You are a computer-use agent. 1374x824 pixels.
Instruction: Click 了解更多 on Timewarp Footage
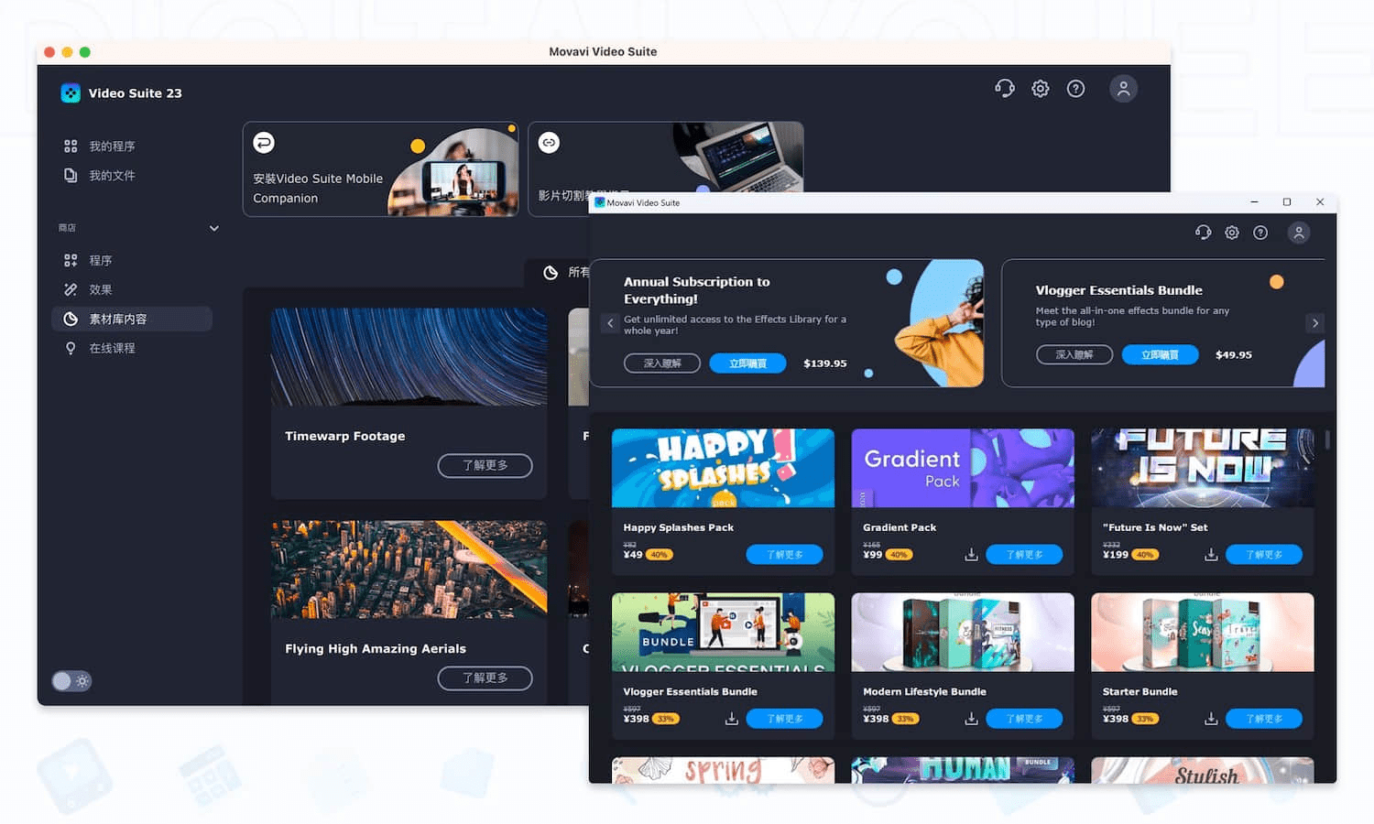[x=485, y=465]
